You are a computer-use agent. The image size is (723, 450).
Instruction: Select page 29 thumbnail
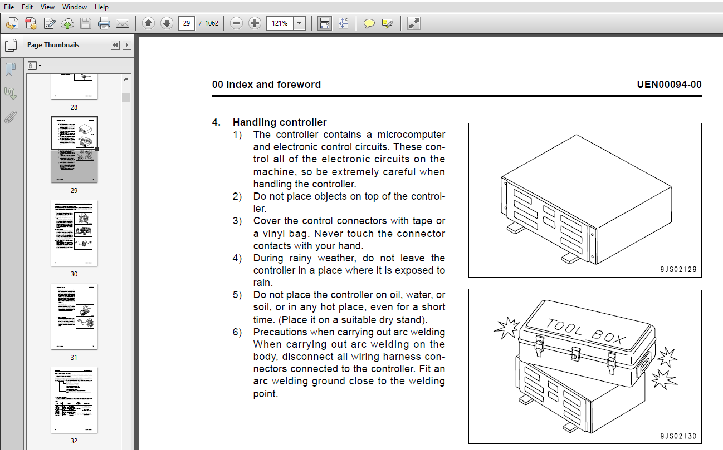coord(74,150)
